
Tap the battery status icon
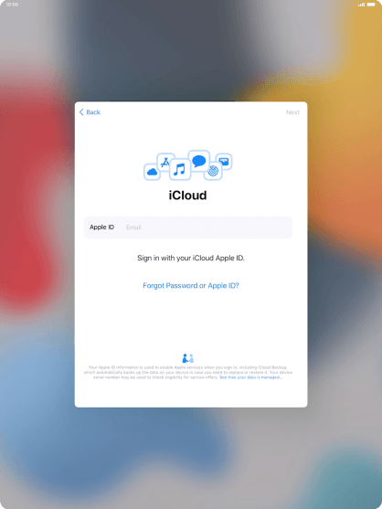[371, 5]
